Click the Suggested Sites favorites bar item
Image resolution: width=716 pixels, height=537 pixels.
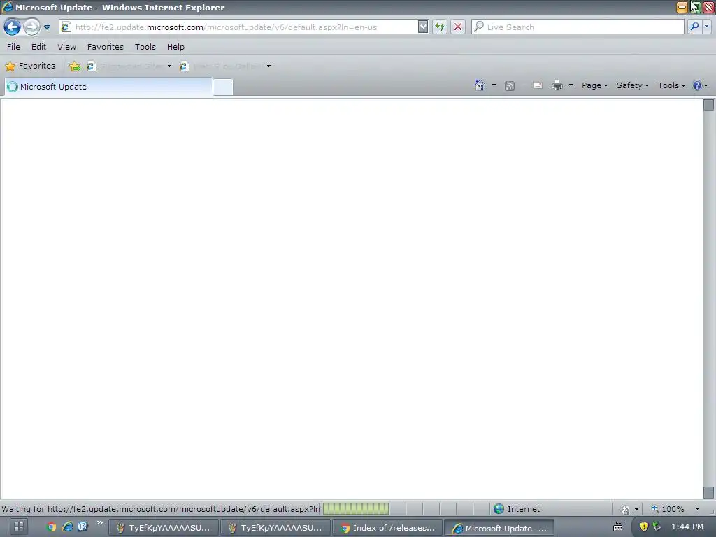click(x=126, y=66)
